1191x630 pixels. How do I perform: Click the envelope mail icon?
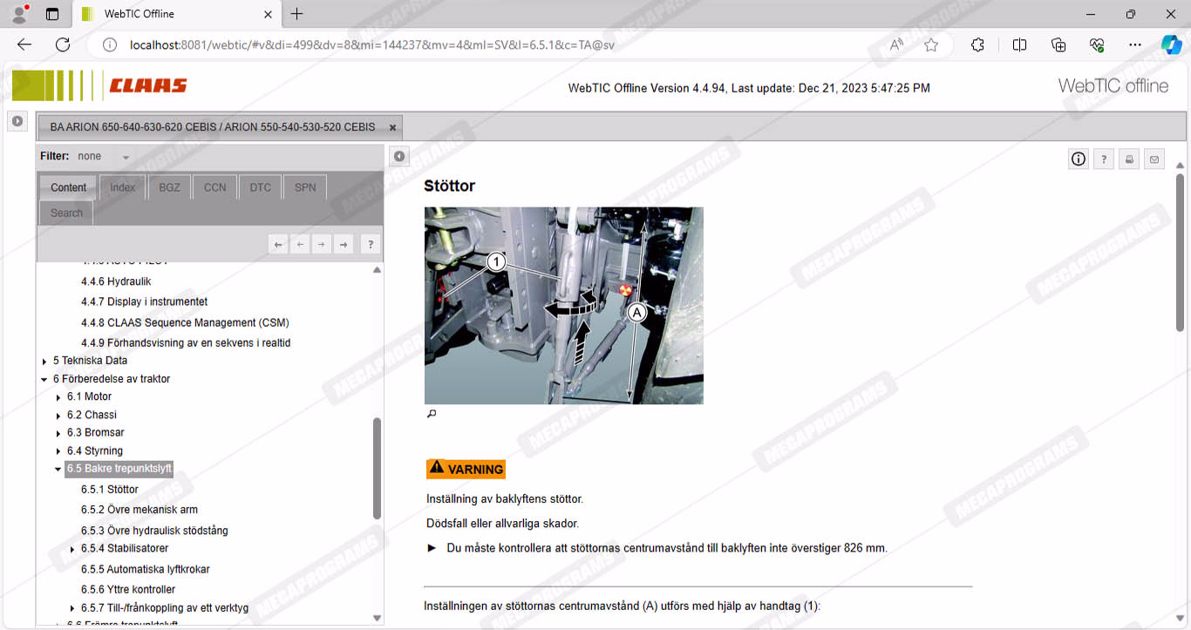(x=1154, y=159)
